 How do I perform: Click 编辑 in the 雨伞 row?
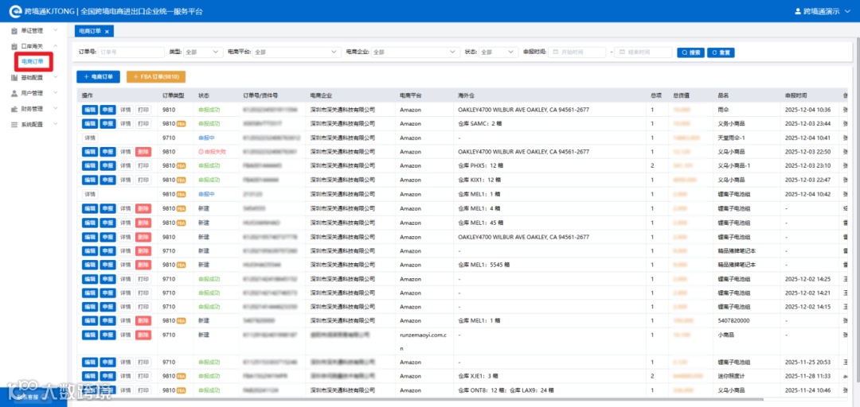coord(89,110)
